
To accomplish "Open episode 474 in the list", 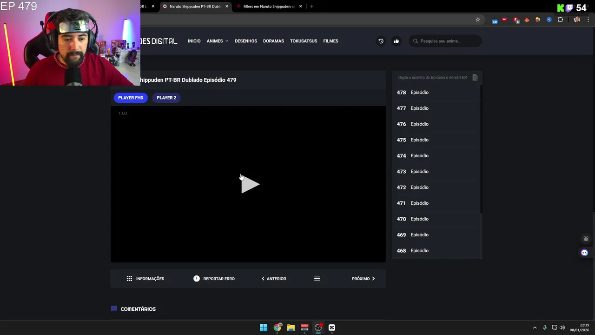I will (x=436, y=156).
